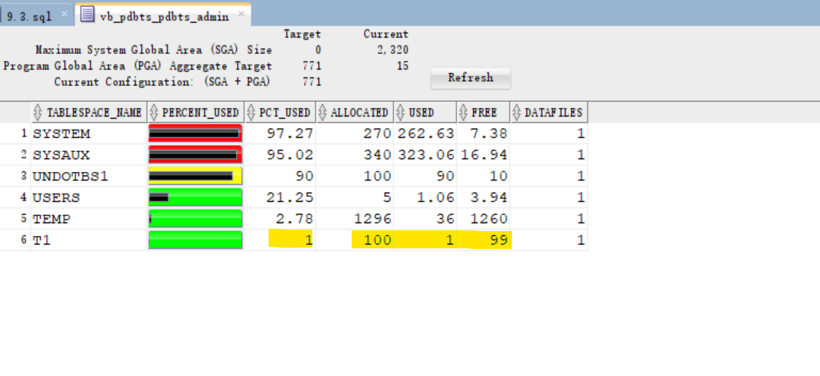This screenshot has width=820, height=376.
Task: Select USED value 262.63
Action: pyautogui.click(x=425, y=134)
